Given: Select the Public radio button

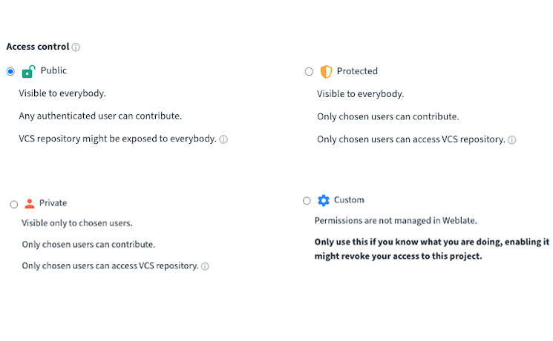Looking at the screenshot, I should click(x=10, y=72).
